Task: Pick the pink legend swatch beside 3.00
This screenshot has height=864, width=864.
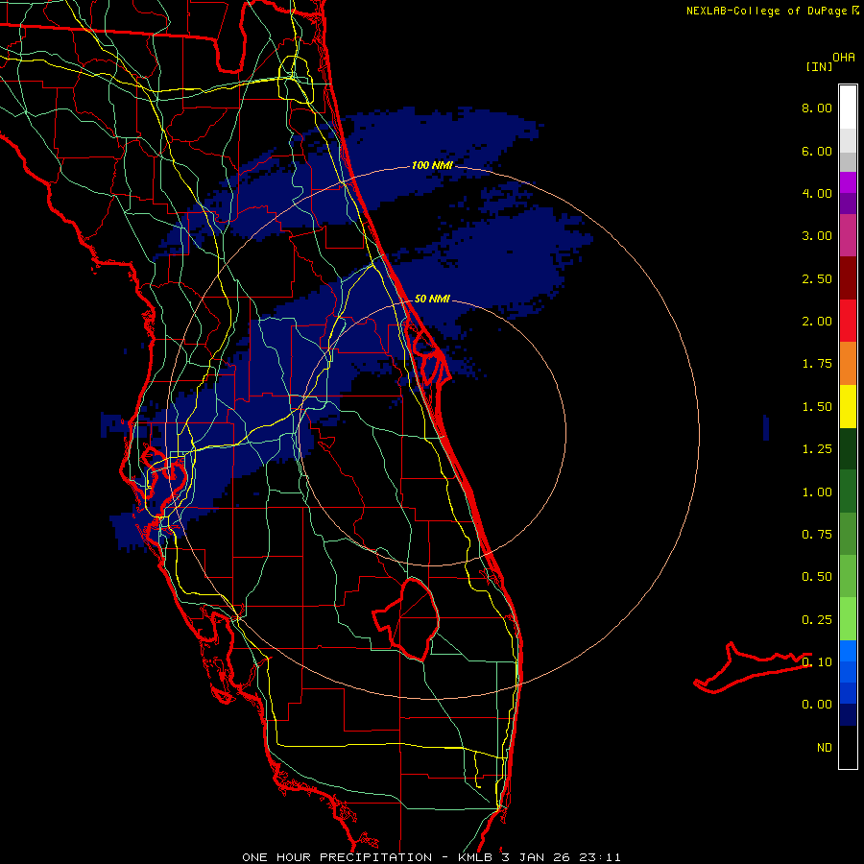Action: click(848, 235)
